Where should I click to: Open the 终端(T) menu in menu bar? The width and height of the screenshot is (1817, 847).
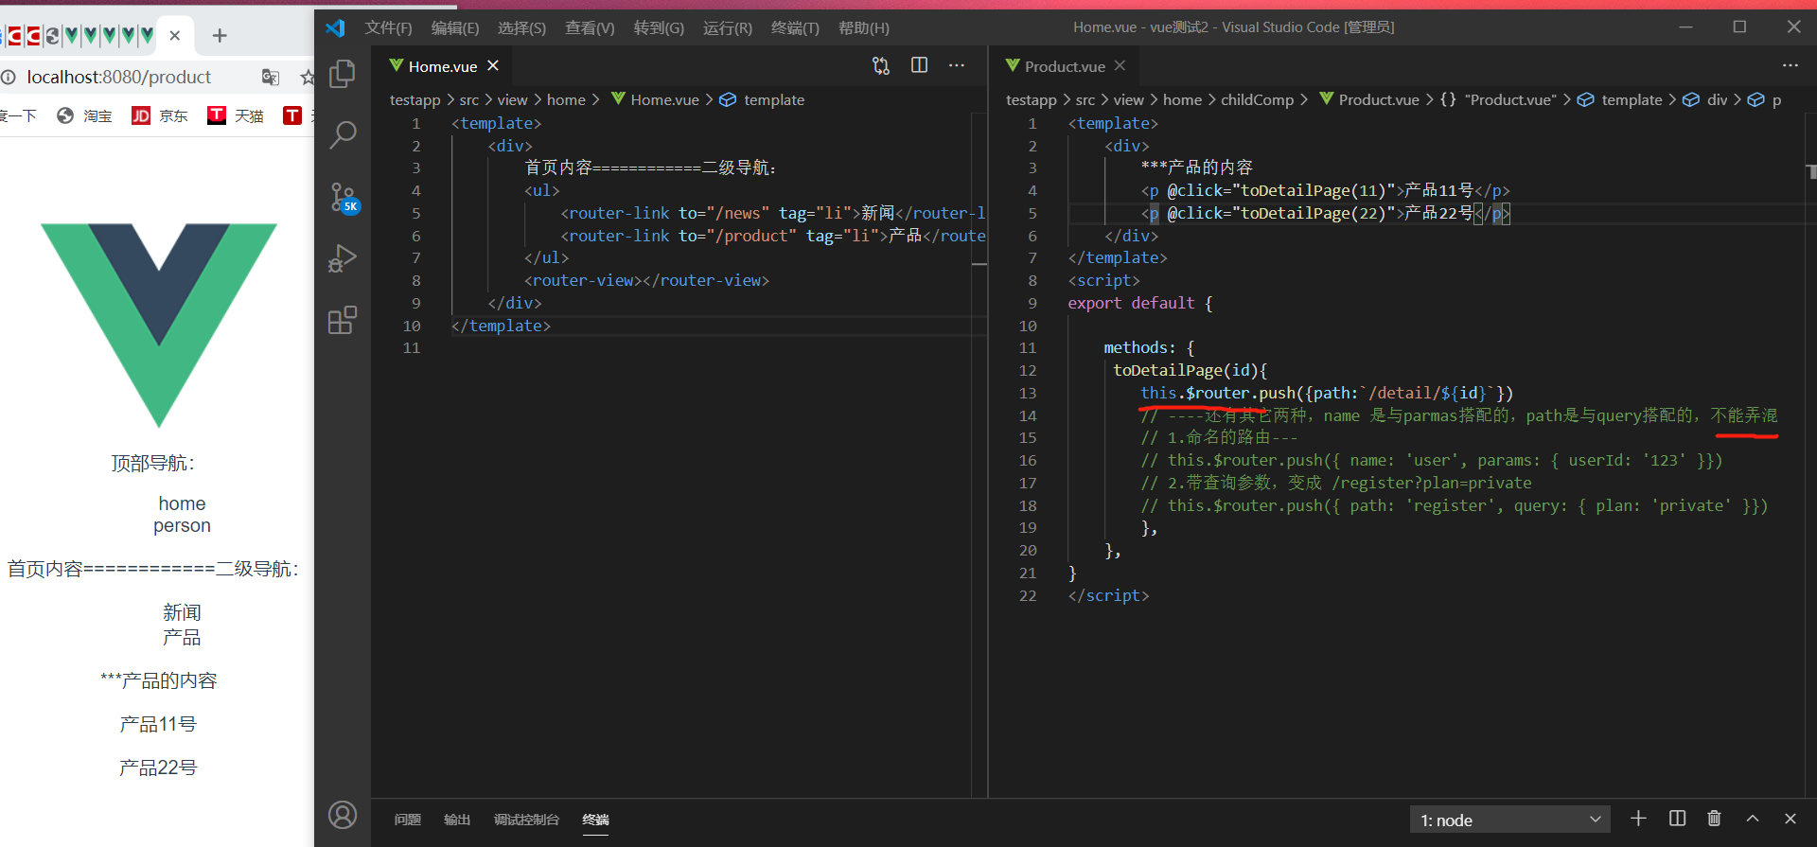click(794, 27)
